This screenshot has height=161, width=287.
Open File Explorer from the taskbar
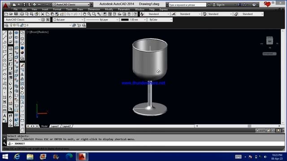tap(30, 157)
